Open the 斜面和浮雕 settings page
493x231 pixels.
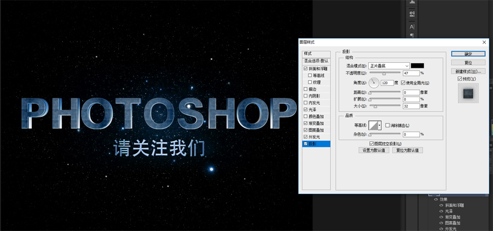[x=317, y=68]
